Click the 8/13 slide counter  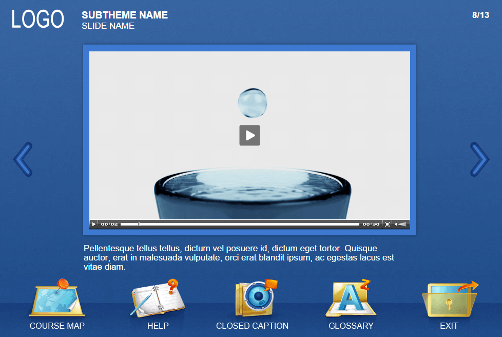point(480,15)
